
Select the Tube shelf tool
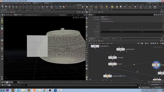9,7
